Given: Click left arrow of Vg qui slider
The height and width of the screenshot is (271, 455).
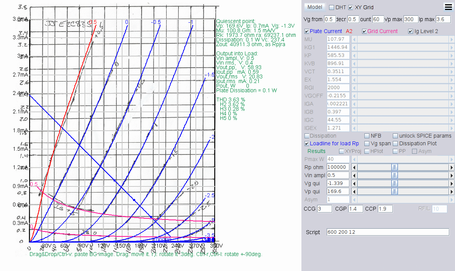Looking at the screenshot, I should (354, 183).
